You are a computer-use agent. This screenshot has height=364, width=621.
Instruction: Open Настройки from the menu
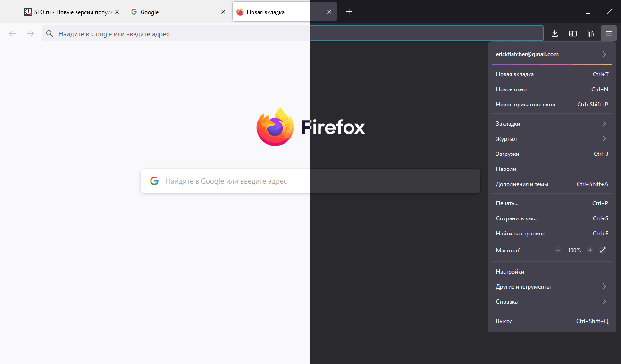pyautogui.click(x=510, y=271)
